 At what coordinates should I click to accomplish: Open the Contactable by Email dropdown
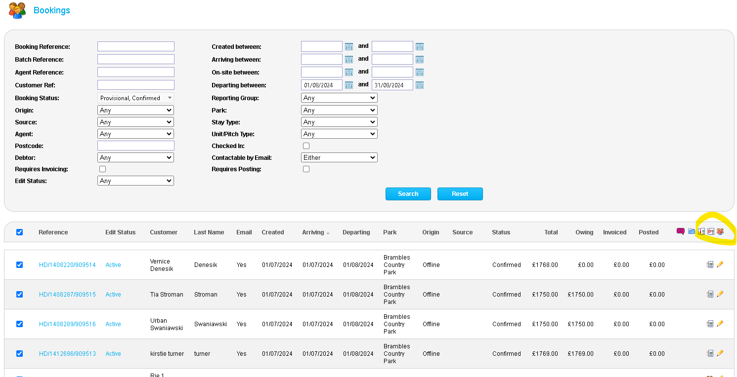[x=339, y=158]
